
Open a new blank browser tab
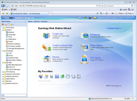pos(50,13)
